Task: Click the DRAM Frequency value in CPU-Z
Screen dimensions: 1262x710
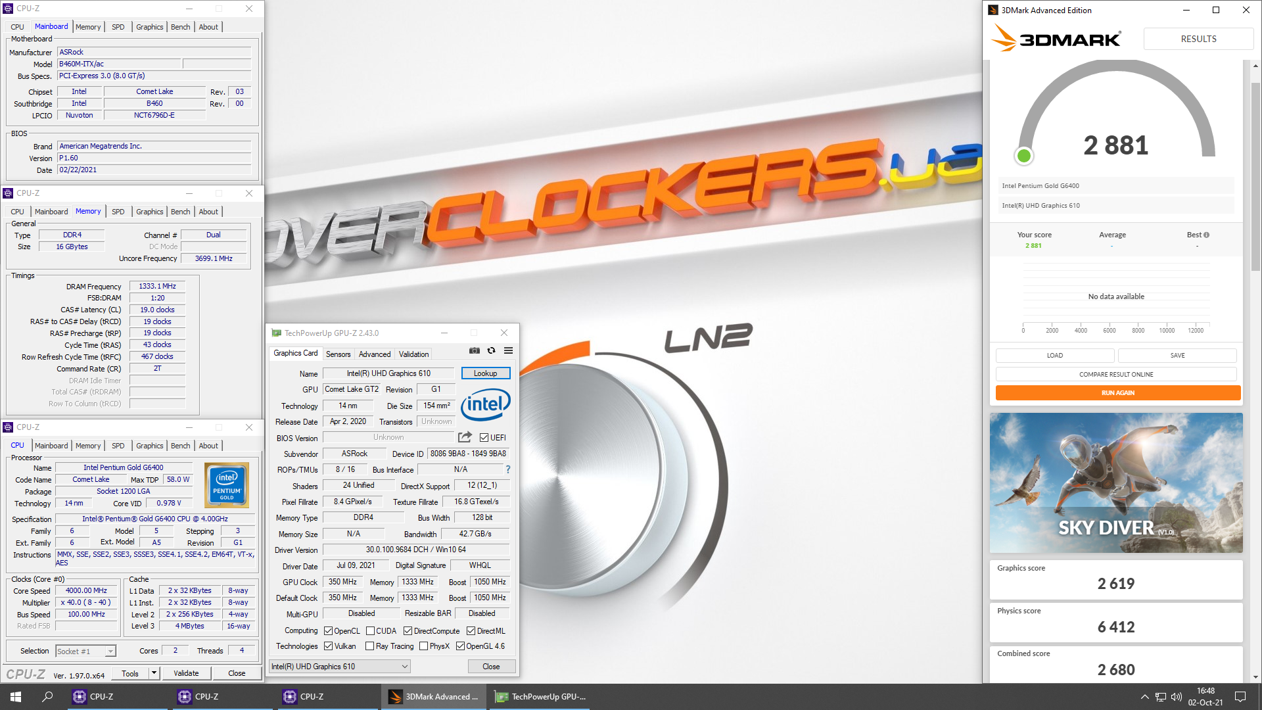Action: 157,287
